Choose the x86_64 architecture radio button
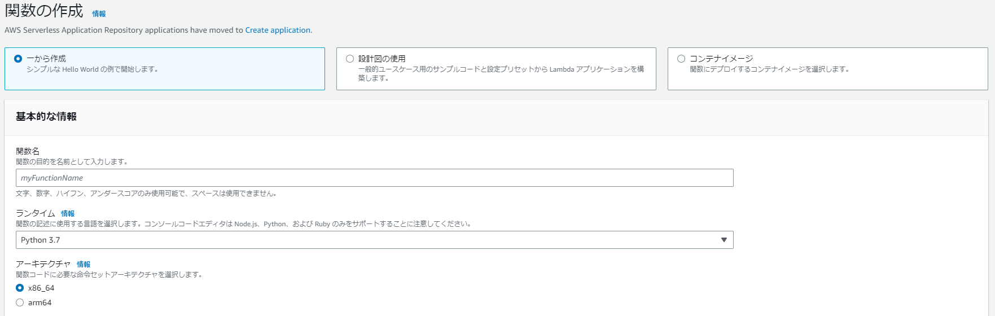The height and width of the screenshot is (316, 995). coord(20,288)
